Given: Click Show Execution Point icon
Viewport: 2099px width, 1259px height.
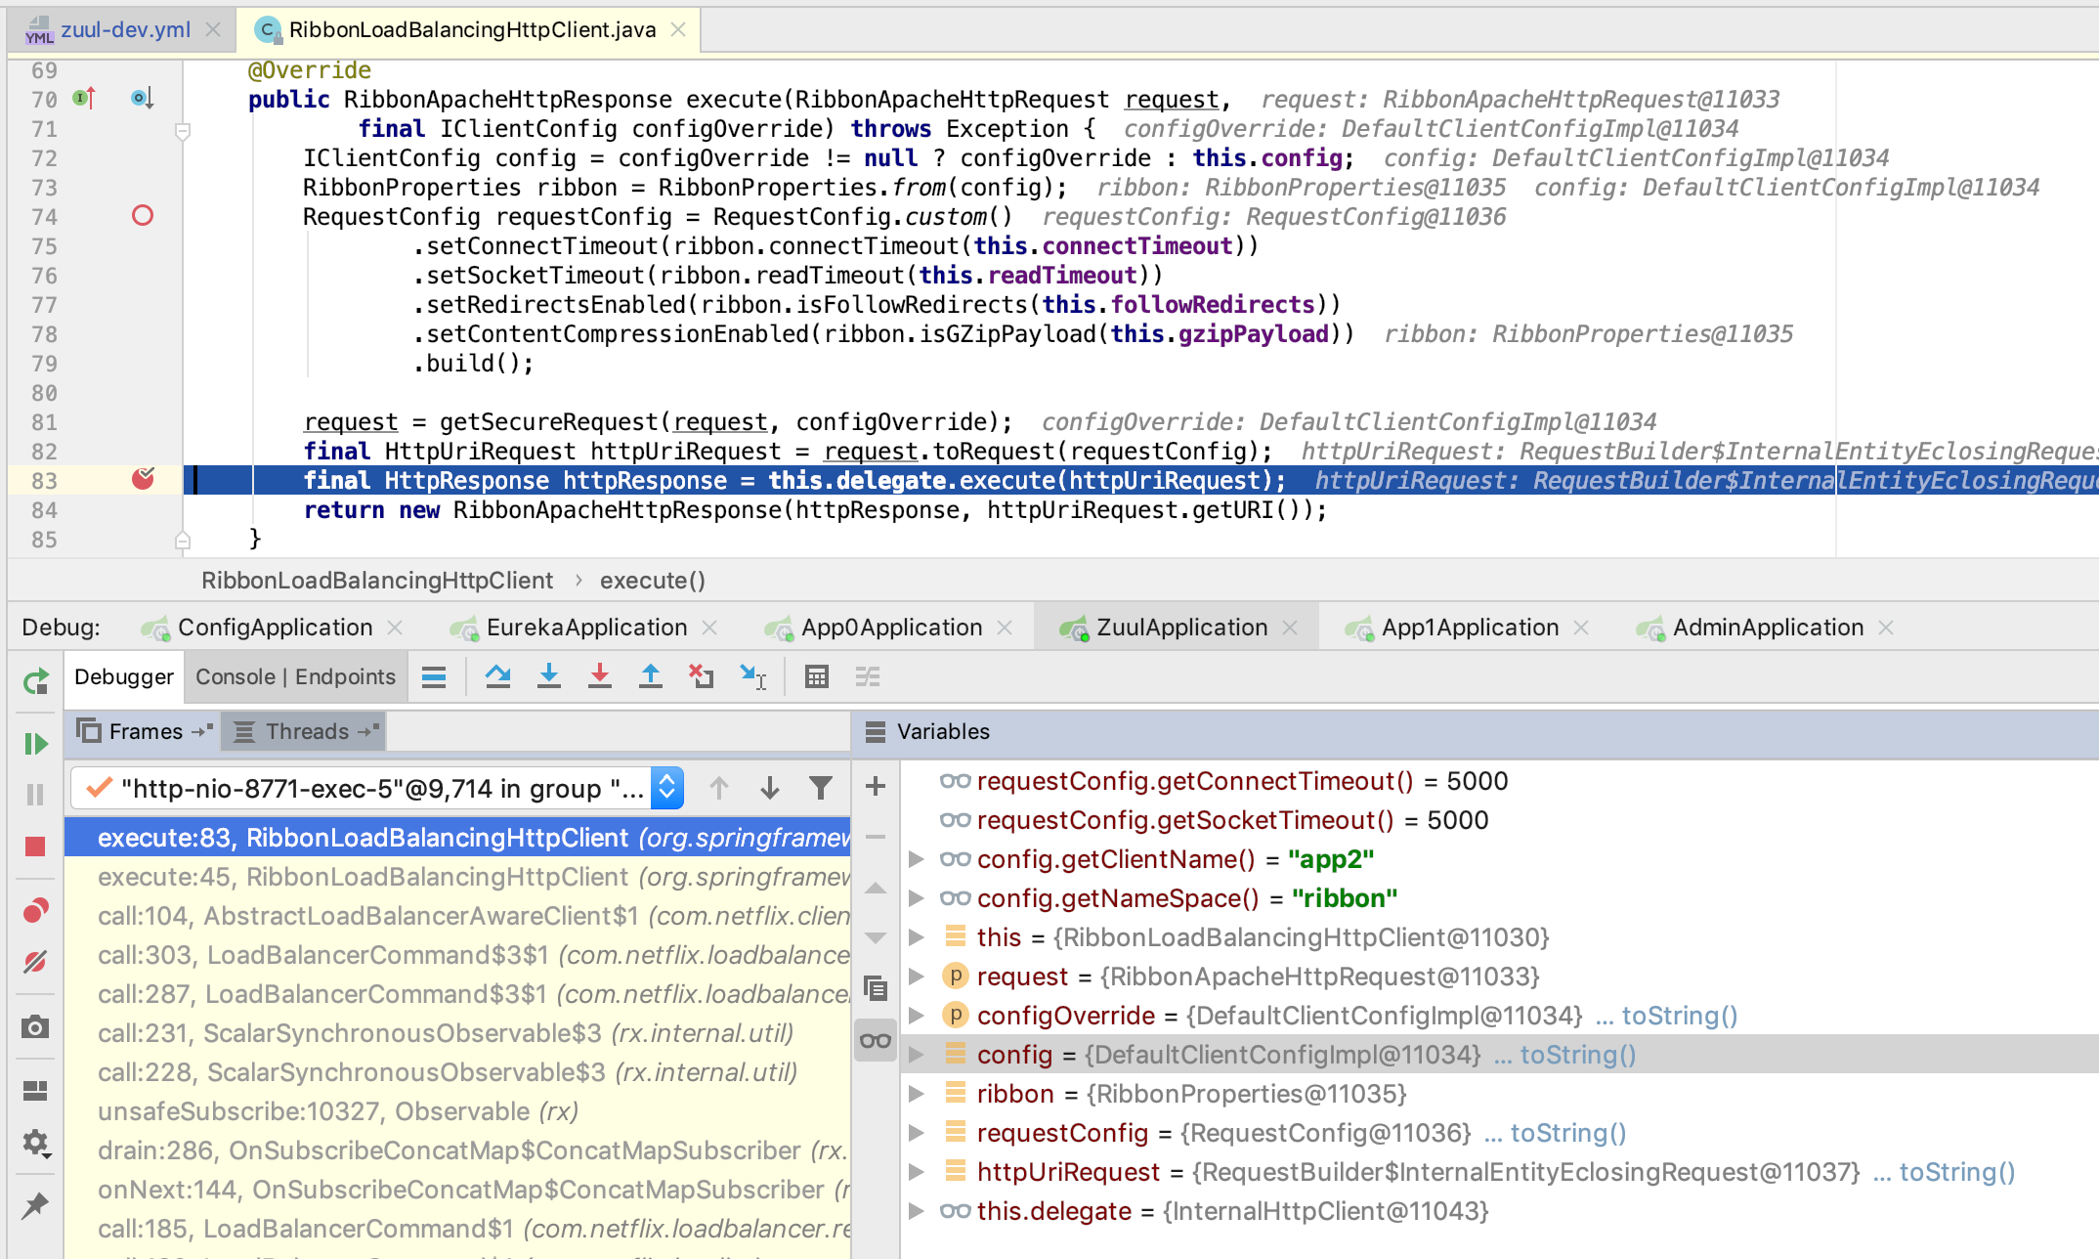Looking at the screenshot, I should point(434,676).
